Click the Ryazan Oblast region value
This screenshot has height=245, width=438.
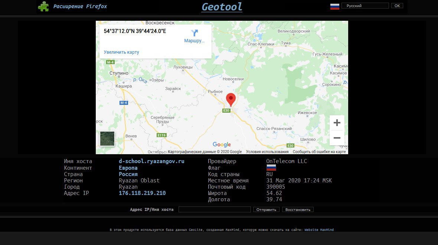[x=139, y=181]
